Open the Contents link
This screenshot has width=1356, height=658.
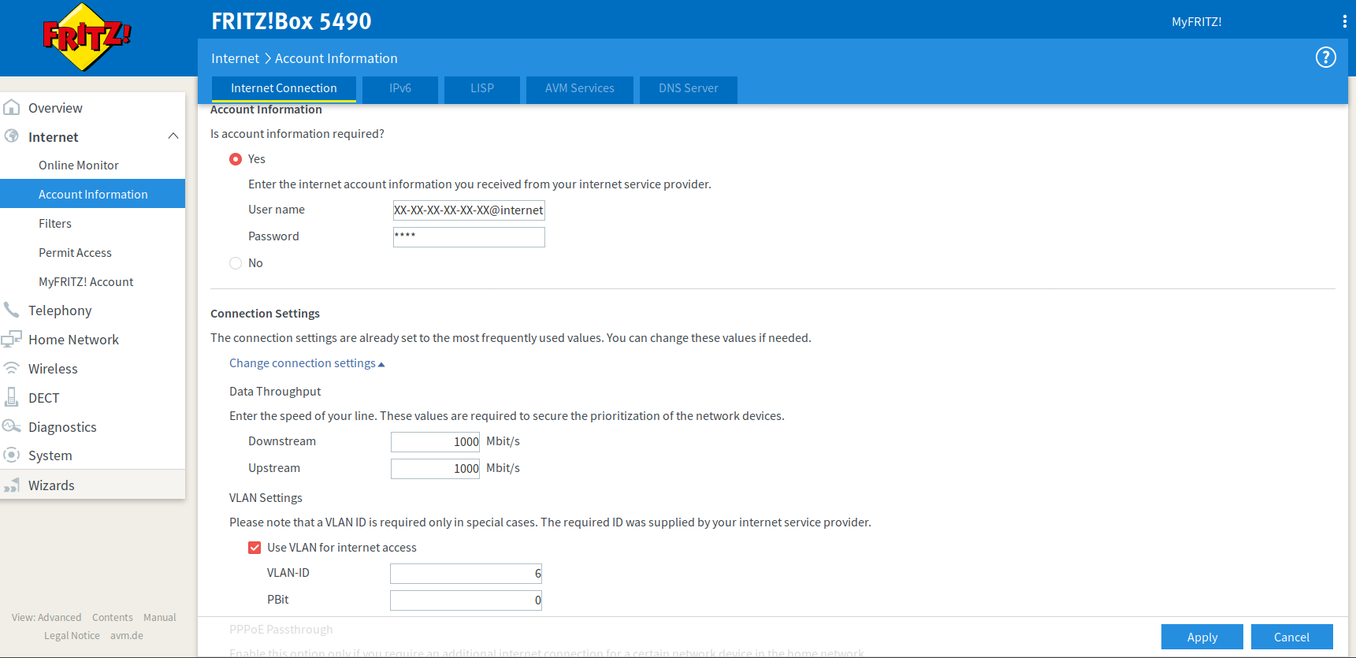[x=113, y=617]
